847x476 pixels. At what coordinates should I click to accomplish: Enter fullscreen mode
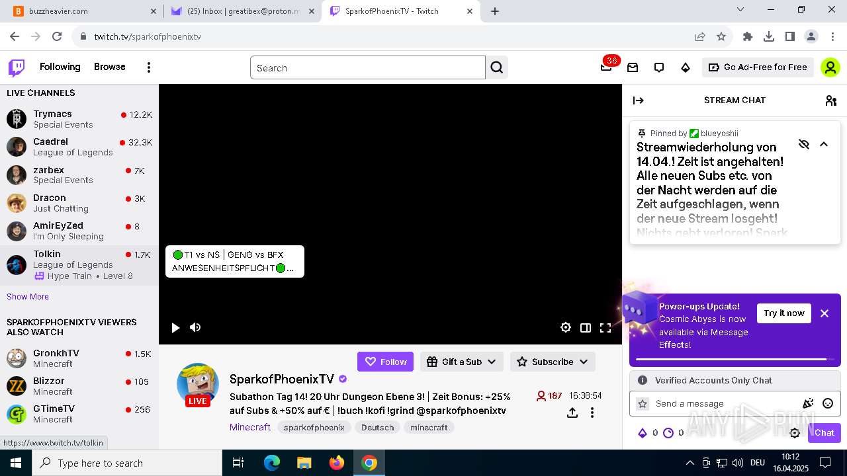(x=605, y=328)
